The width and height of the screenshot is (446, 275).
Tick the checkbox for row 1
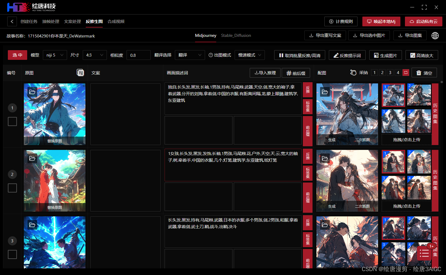coord(12,121)
